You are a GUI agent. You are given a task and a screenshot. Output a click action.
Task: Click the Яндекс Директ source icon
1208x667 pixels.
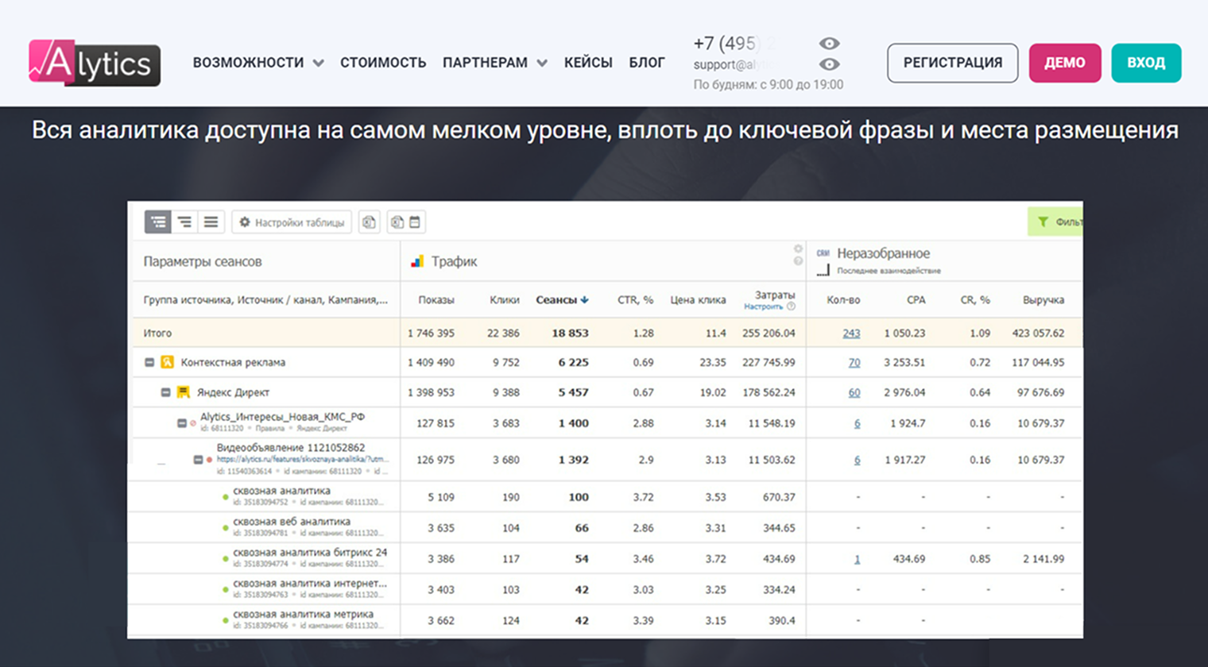pos(184,392)
